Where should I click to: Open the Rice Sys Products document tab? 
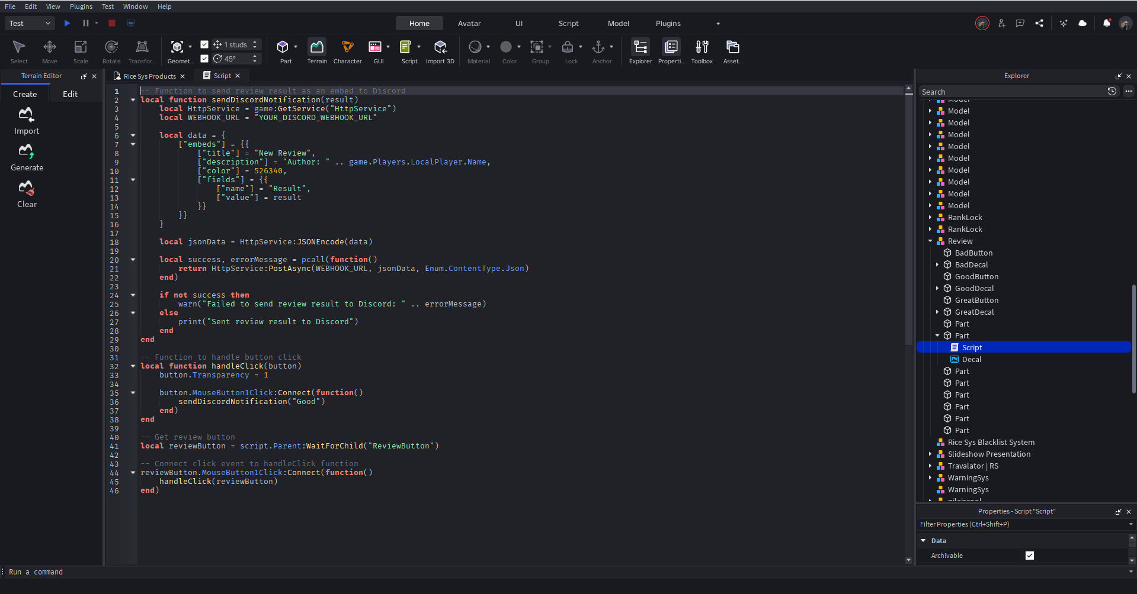point(149,76)
